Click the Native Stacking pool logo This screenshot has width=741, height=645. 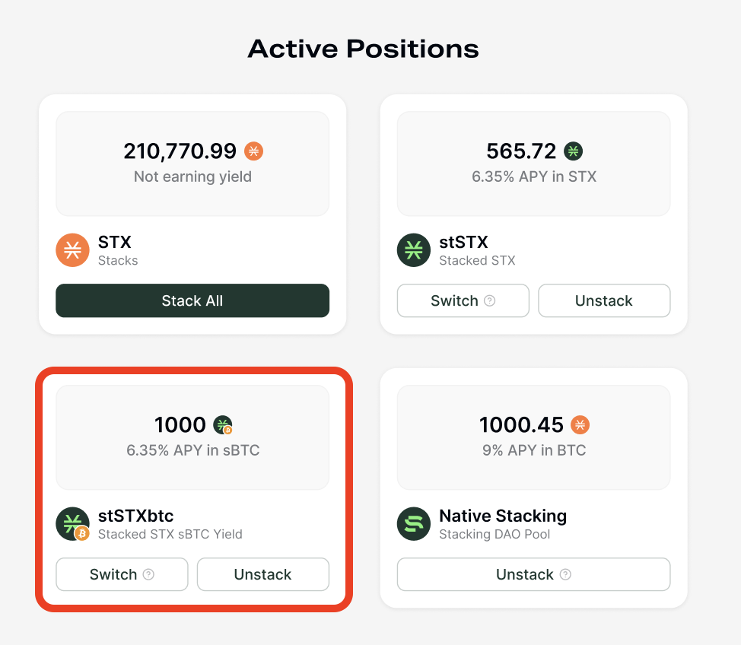point(414,524)
